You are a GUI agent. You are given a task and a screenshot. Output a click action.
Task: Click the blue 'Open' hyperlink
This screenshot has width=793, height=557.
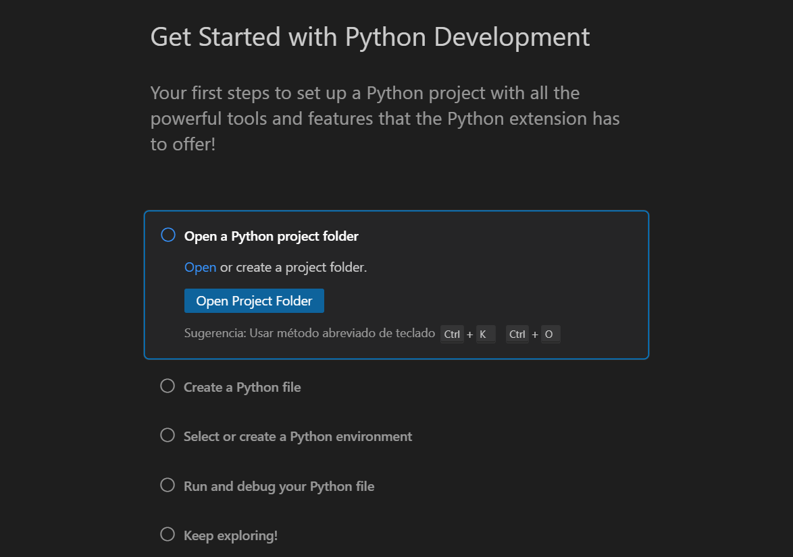(200, 267)
